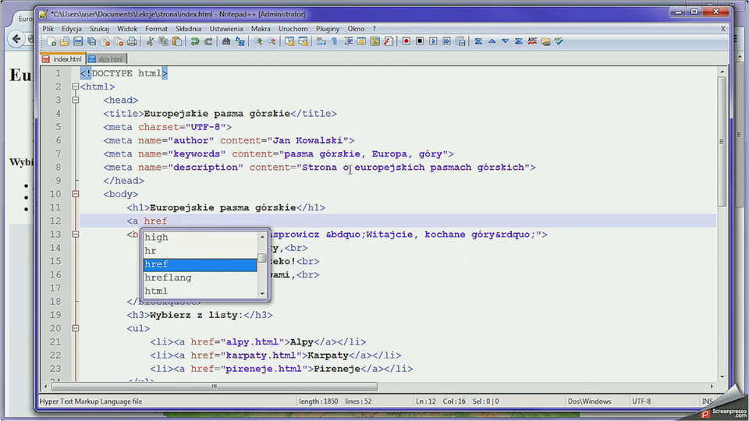The height and width of the screenshot is (421, 749).
Task: Click the Replace toolbar icon
Action: 240,41
